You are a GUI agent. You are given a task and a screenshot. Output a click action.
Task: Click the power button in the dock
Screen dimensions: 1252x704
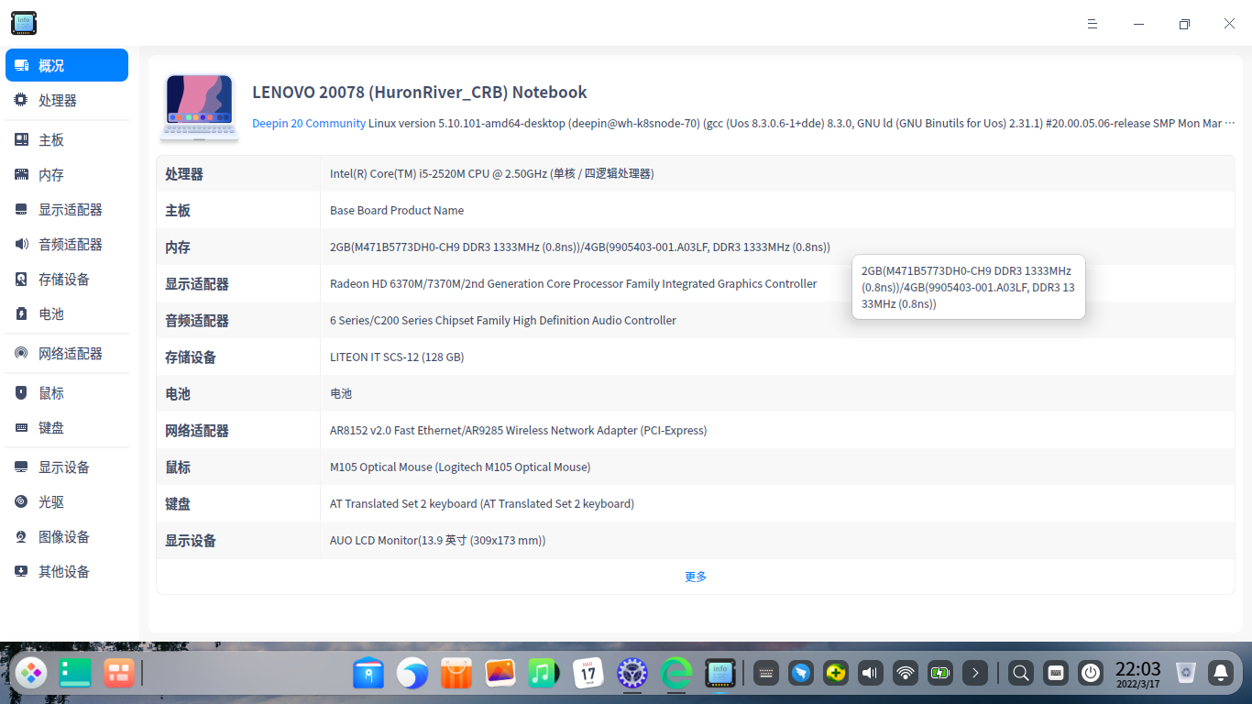1091,673
